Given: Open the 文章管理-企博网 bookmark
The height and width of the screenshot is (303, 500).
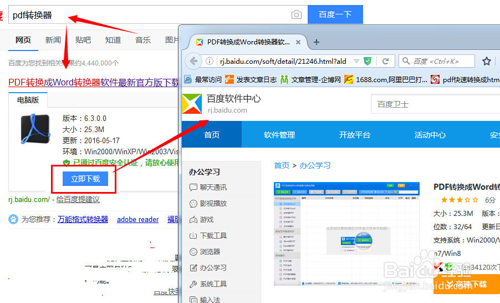Looking at the screenshot, I should tap(310, 79).
